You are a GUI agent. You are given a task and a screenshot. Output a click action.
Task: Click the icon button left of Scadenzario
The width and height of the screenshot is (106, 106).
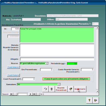[71, 89]
